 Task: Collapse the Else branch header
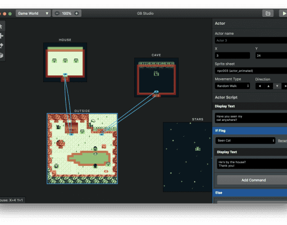coord(250,193)
